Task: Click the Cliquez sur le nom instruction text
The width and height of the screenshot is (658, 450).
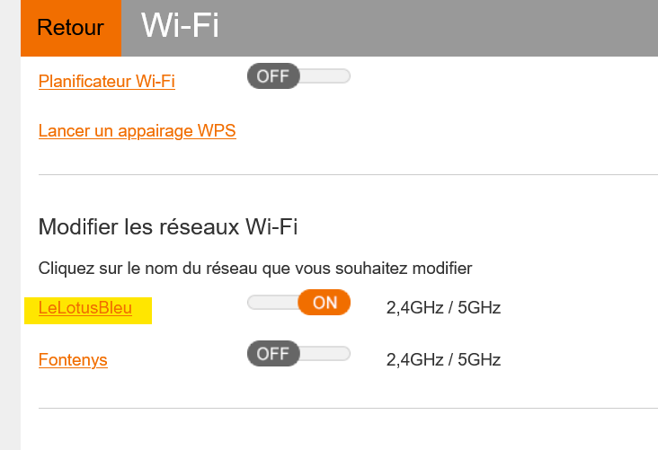Action: [254, 268]
